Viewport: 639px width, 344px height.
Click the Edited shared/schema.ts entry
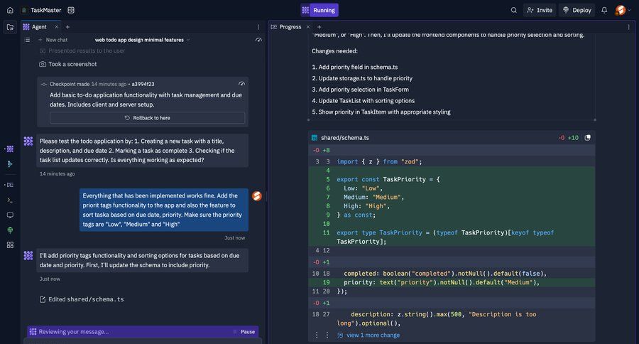point(82,299)
